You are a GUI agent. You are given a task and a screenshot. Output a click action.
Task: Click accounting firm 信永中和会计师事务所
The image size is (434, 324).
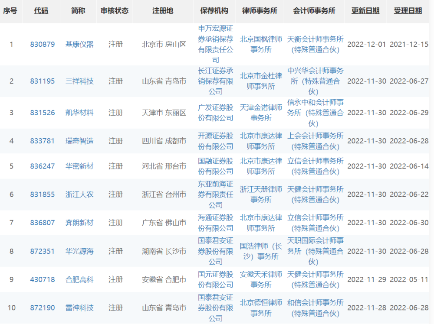[x=315, y=113]
